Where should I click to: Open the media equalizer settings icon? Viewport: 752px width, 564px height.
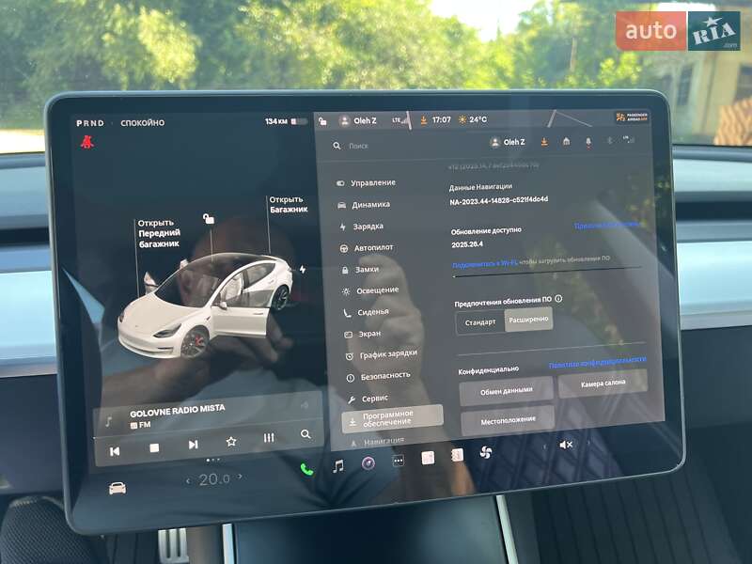pos(269,438)
